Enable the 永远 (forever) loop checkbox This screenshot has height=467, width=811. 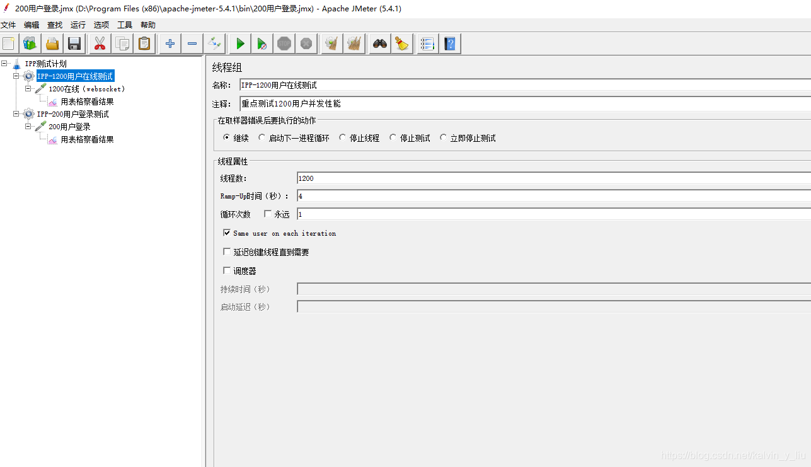[x=268, y=214]
